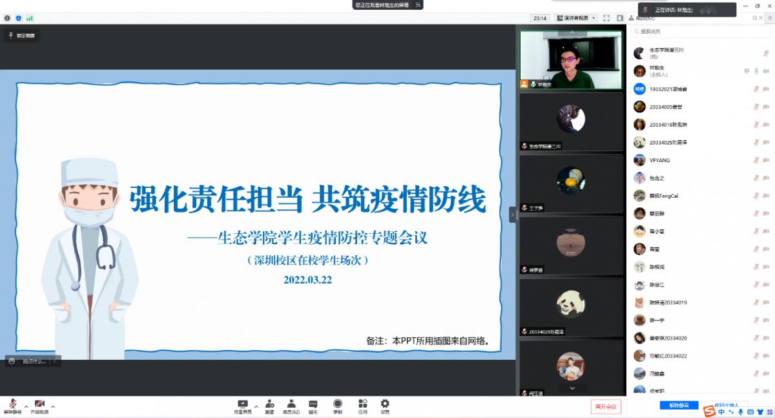The width and height of the screenshot is (775, 418).
Task: Open the meeting info icon
Action: point(8,18)
